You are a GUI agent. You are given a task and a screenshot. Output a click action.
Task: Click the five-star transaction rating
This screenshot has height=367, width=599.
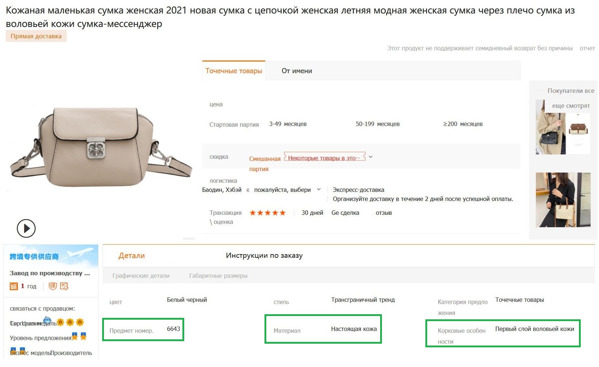point(267,213)
